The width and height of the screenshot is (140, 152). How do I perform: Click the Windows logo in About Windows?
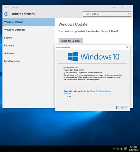[73, 56]
